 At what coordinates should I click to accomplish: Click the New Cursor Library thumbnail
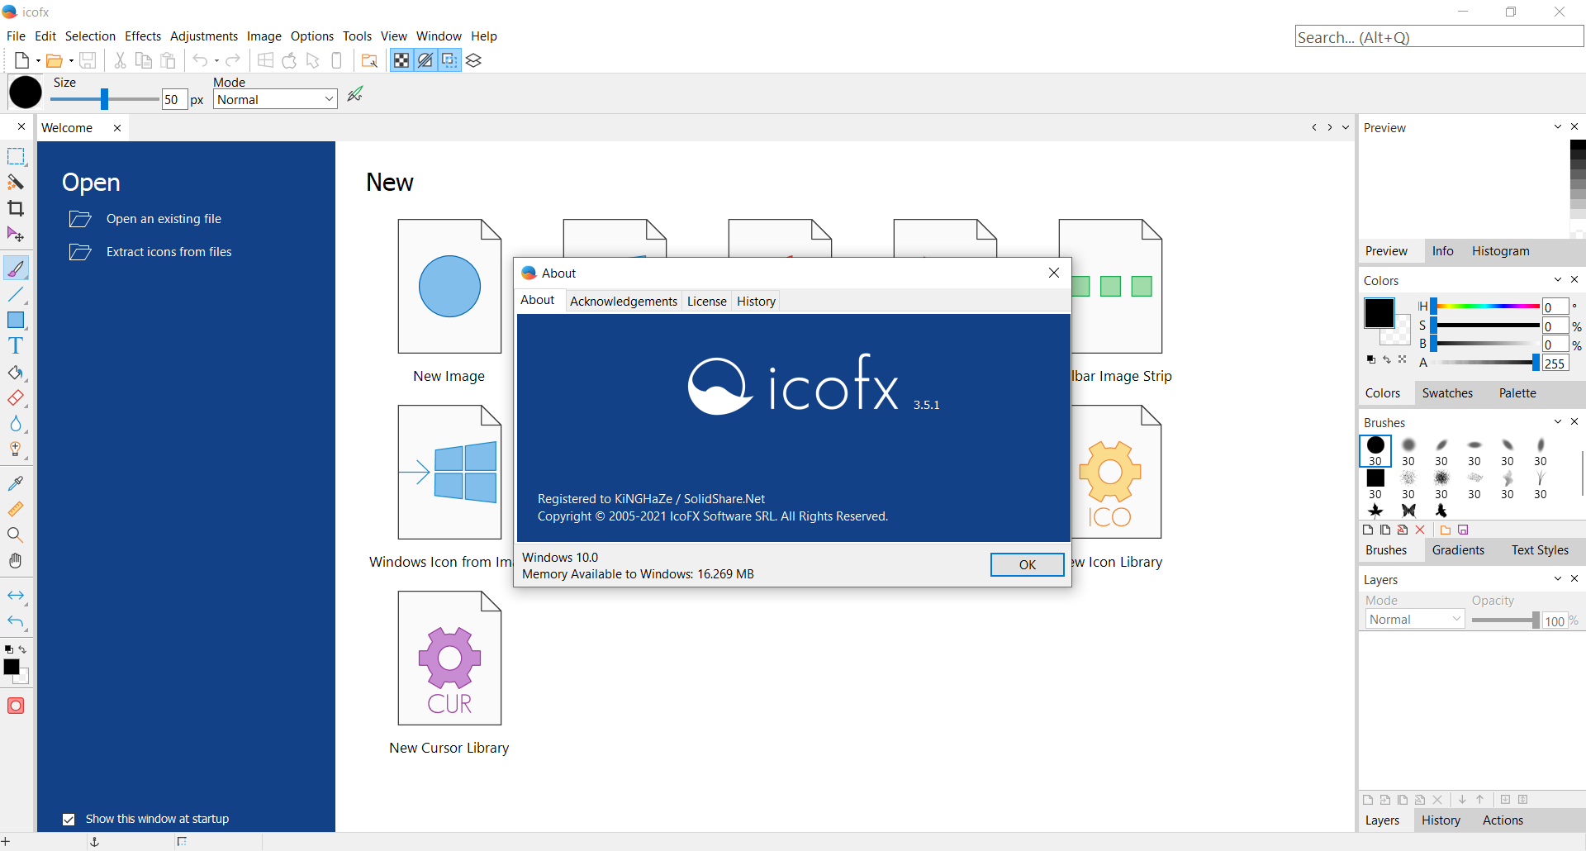point(449,658)
